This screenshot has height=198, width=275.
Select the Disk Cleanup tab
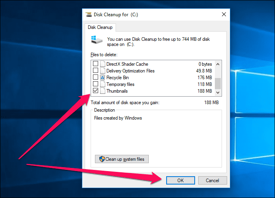click(x=100, y=27)
